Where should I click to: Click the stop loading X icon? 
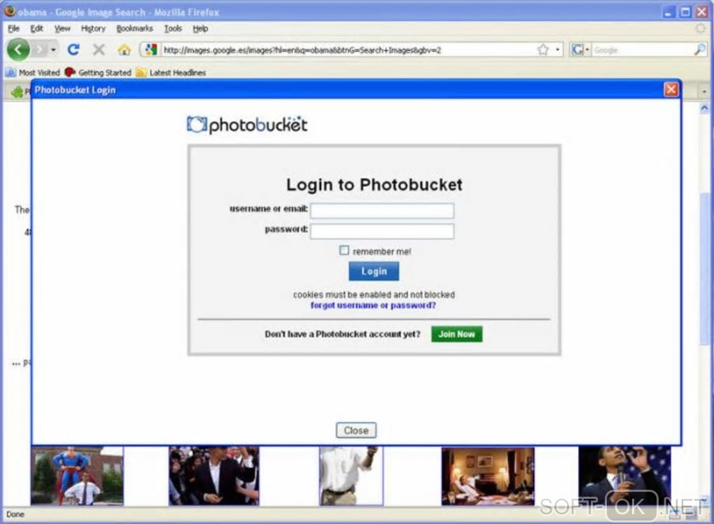pos(99,49)
